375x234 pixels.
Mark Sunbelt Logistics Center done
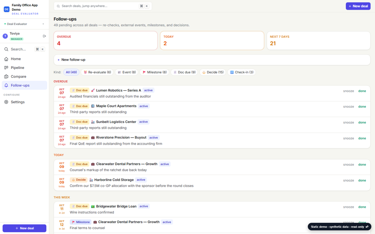(x=362, y=122)
